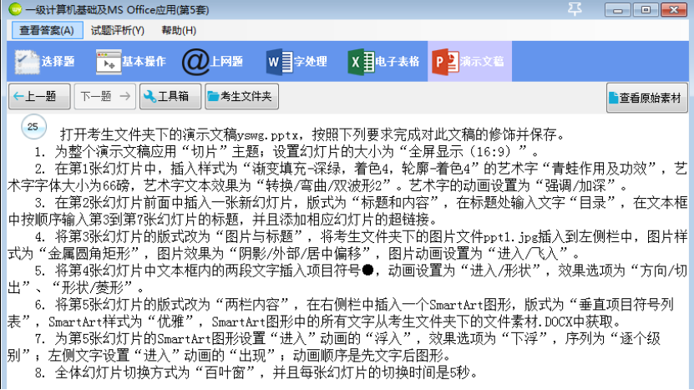Open the 查看答案(A) menu

[47, 31]
